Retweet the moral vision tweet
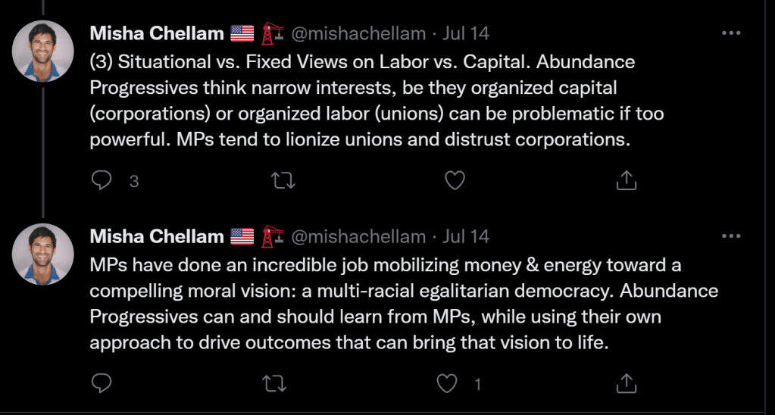 point(273,383)
